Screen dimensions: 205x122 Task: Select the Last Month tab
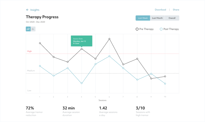(x=157, y=18)
